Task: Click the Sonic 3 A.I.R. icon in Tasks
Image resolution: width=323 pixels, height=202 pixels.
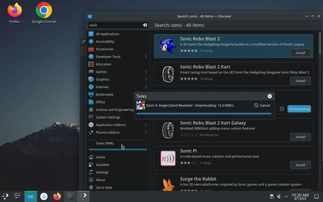Action: click(x=141, y=105)
